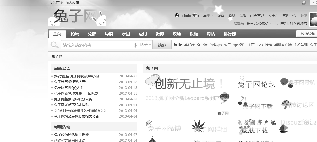Expand the 马甲 account dropdown

208,16
